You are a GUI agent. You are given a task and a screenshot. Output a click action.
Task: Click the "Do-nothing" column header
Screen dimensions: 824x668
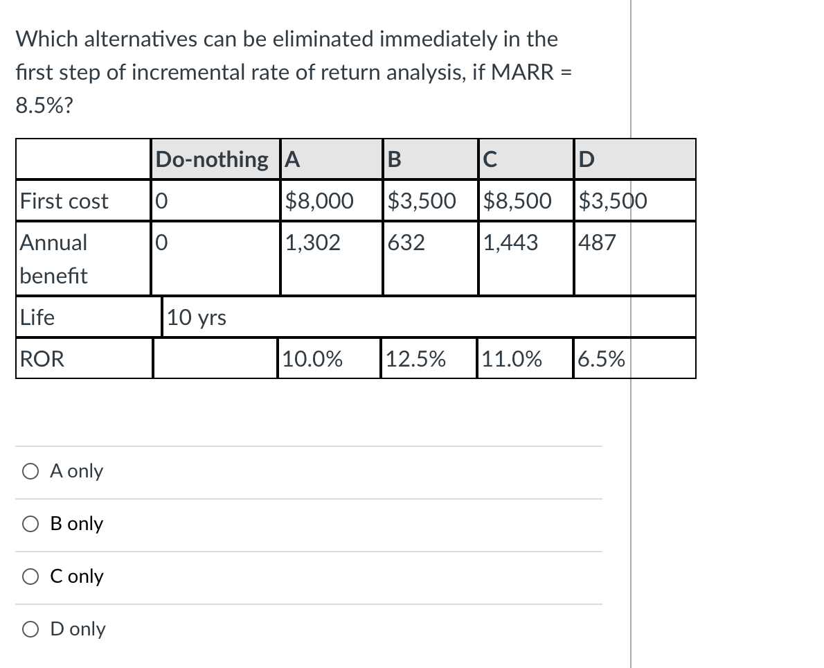click(x=211, y=159)
